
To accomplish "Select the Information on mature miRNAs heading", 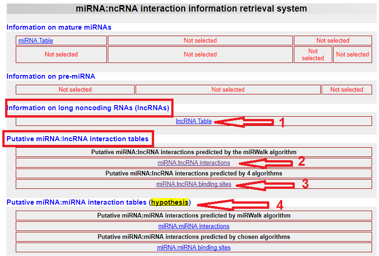I will pyautogui.click(x=59, y=27).
